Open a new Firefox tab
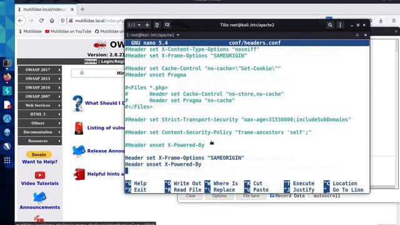The height and width of the screenshot is (225, 400). point(82,9)
